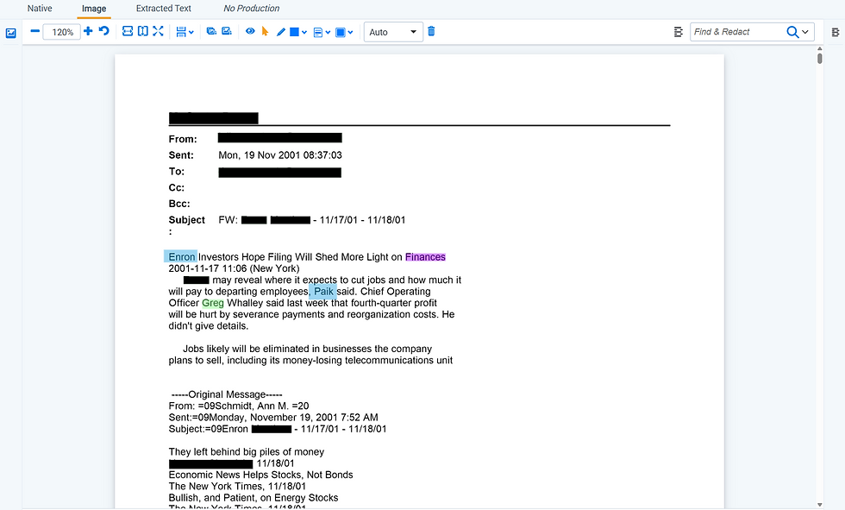Click 'They left behind big piles of money'

[x=247, y=452]
